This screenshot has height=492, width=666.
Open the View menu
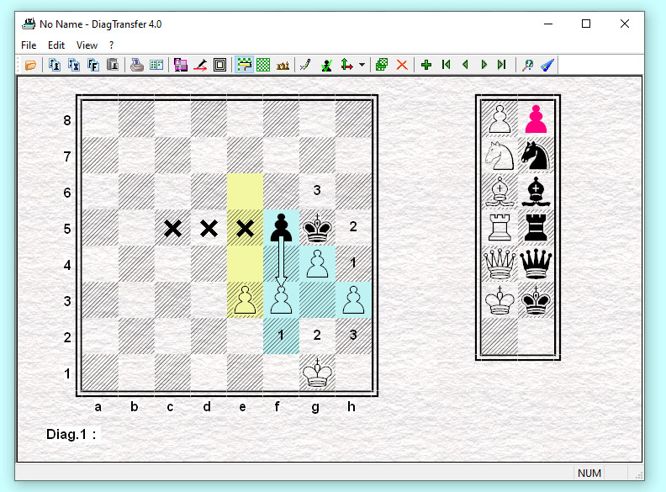87,45
